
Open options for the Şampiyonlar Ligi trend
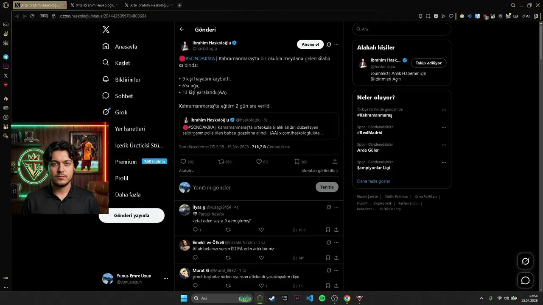(x=444, y=162)
